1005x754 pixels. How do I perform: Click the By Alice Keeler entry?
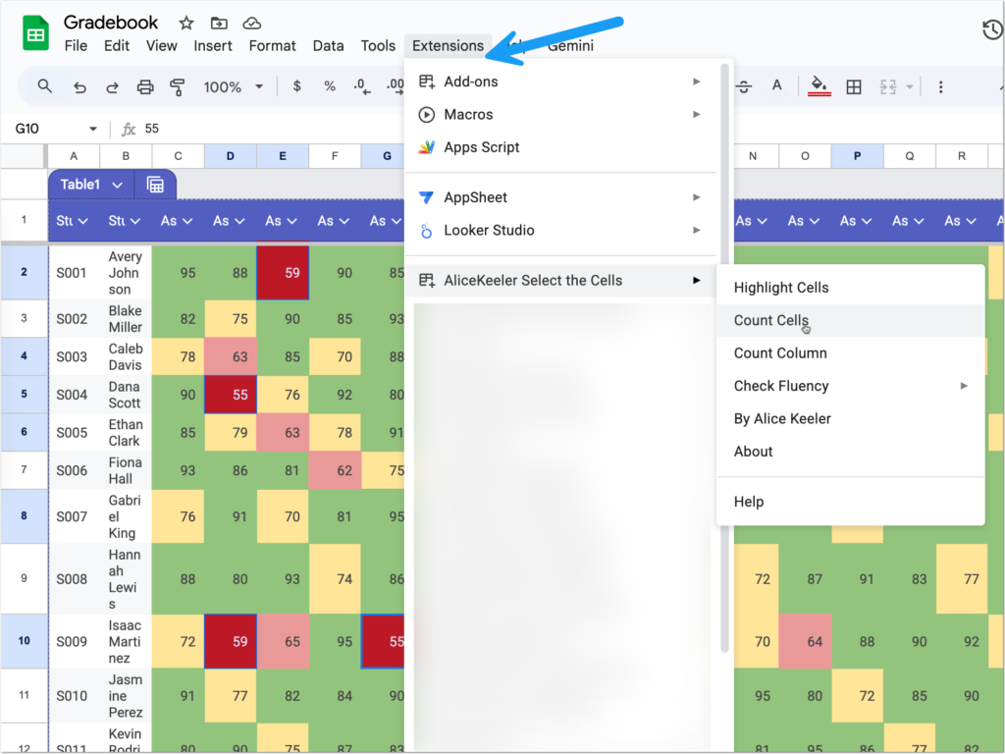(x=782, y=418)
